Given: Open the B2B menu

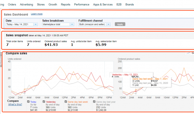Looking at the screenshot, I should tap(119, 5).
